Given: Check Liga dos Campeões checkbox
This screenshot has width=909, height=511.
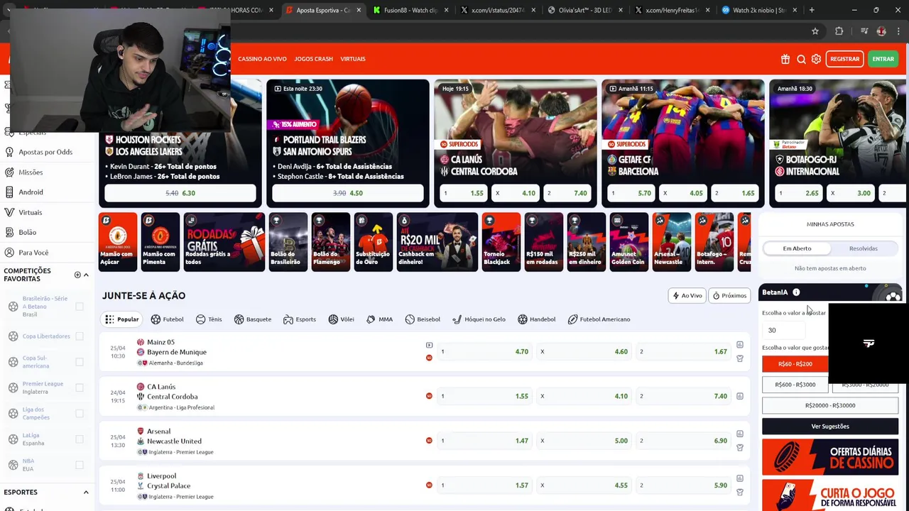Looking at the screenshot, I should (80, 414).
